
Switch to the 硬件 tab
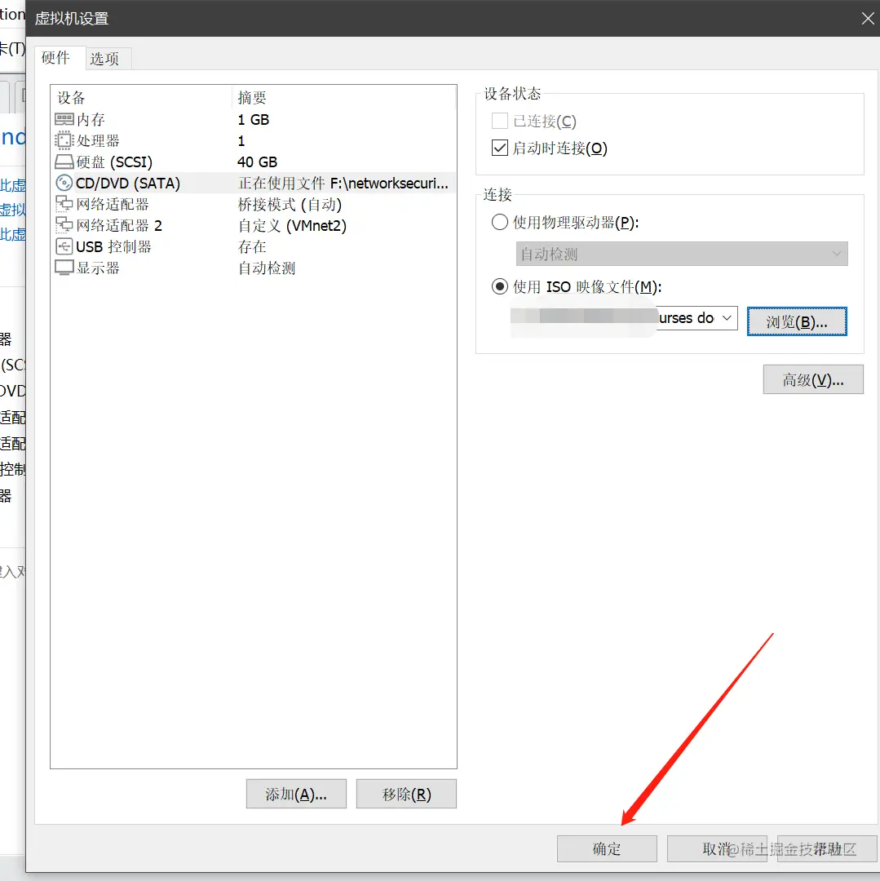[x=55, y=58]
